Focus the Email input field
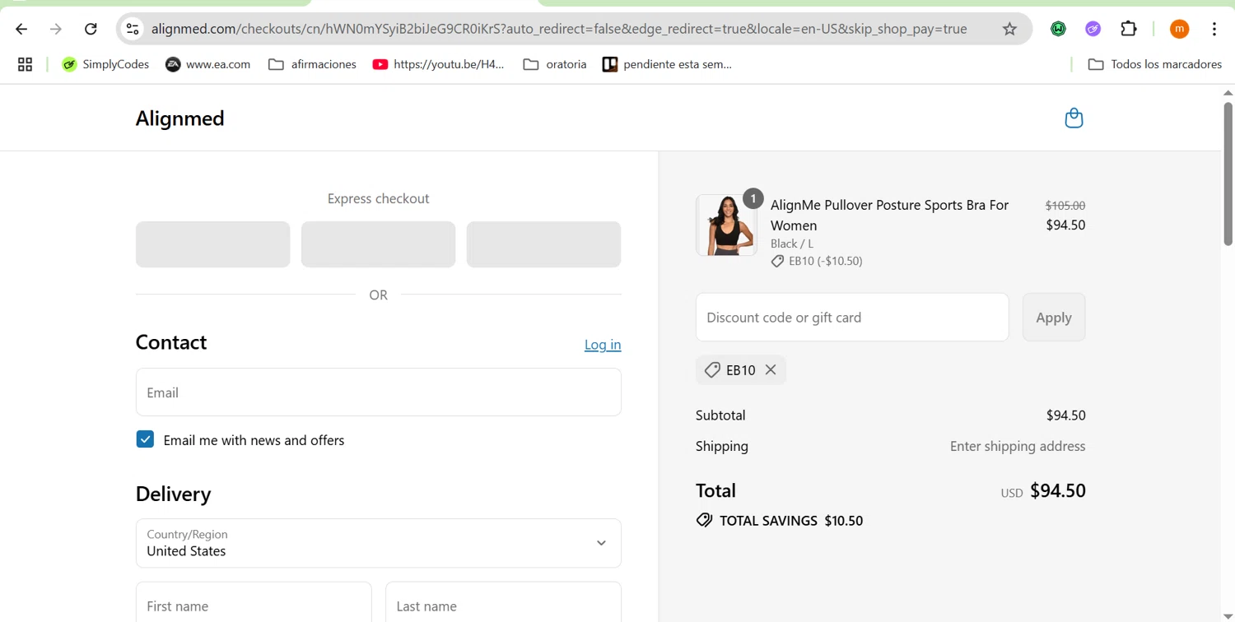The image size is (1235, 622). click(379, 392)
